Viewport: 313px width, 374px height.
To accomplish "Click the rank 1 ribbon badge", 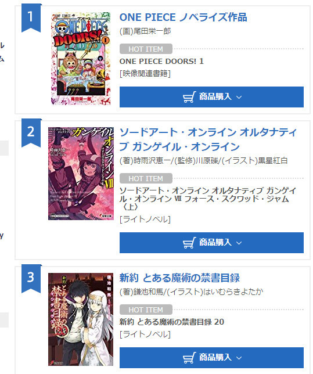I will click(31, 18).
